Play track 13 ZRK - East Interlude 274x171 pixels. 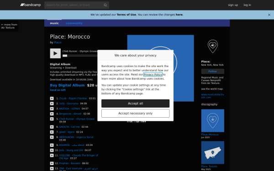[x=52, y=169]
